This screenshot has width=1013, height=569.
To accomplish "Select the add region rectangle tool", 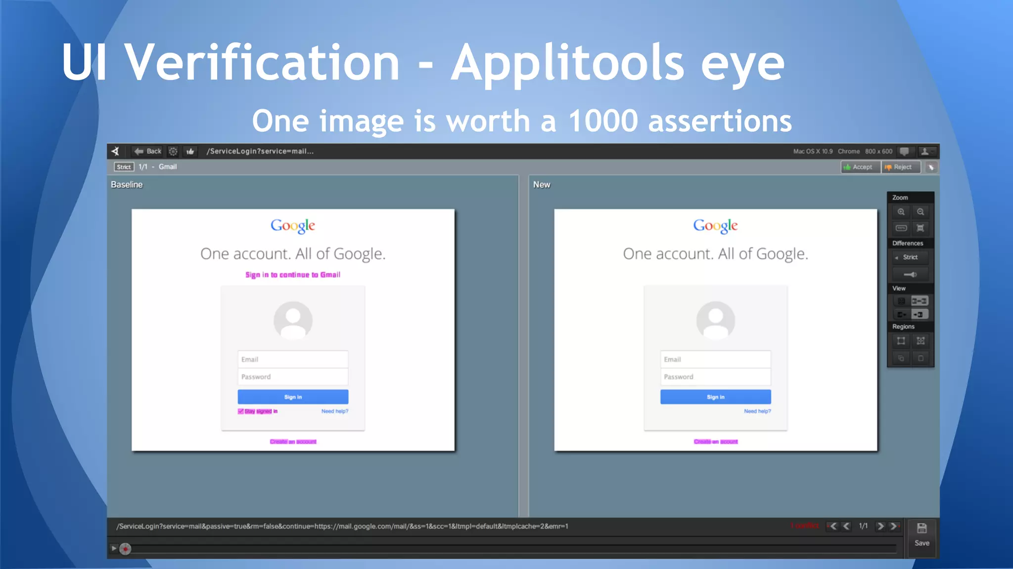I will (x=901, y=341).
